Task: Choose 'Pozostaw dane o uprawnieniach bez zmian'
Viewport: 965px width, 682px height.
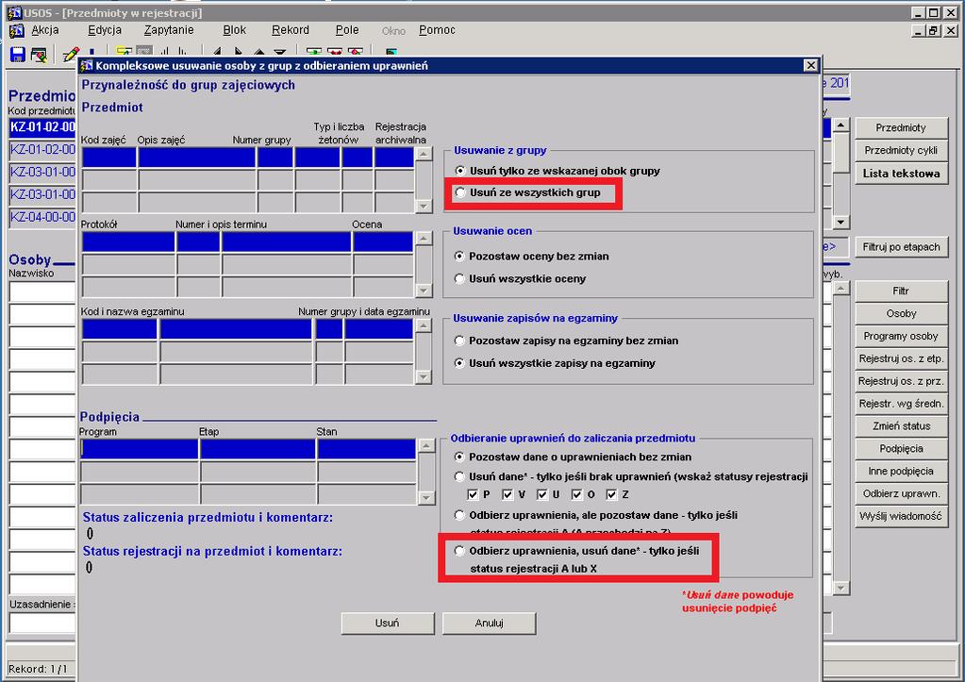Action: (459, 457)
